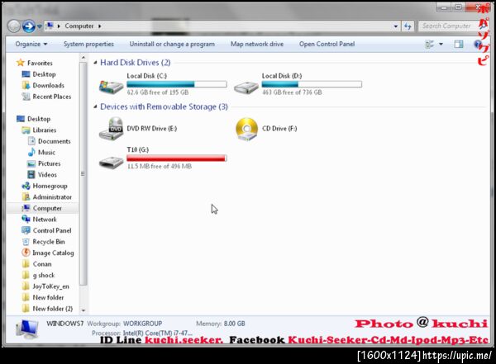Image resolution: width=496 pixels, height=364 pixels.
Task: Click System properties in toolbar
Action: pos(88,45)
